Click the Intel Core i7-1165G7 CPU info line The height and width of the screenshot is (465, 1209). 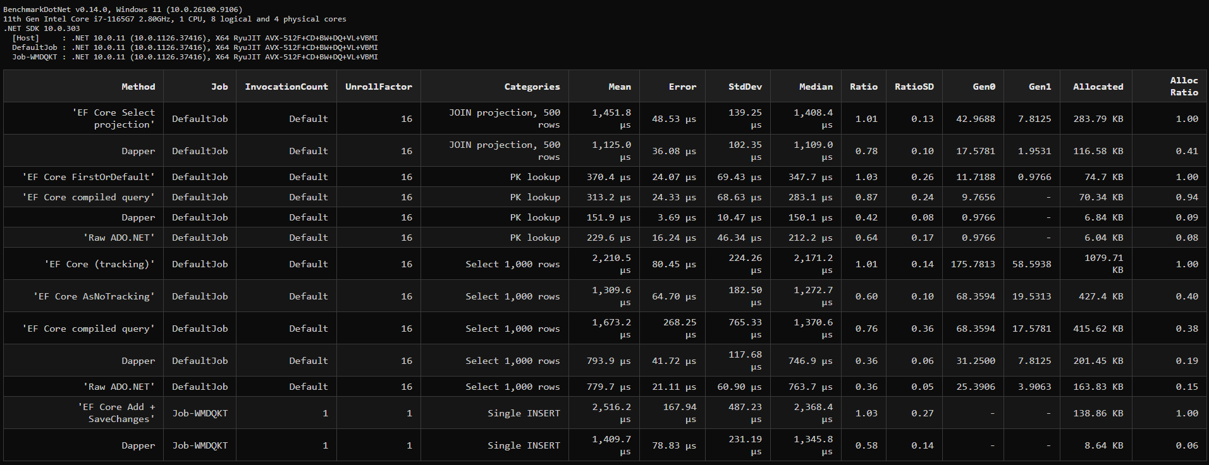175,19
